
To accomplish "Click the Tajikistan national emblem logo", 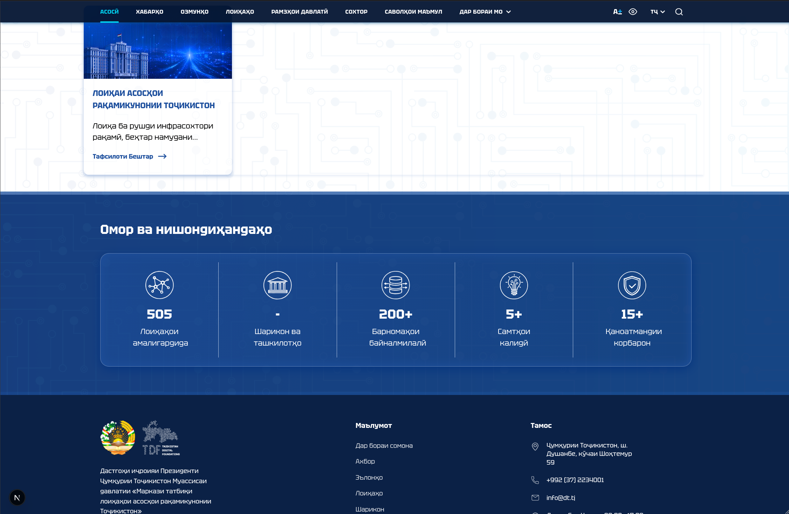I will [118, 438].
